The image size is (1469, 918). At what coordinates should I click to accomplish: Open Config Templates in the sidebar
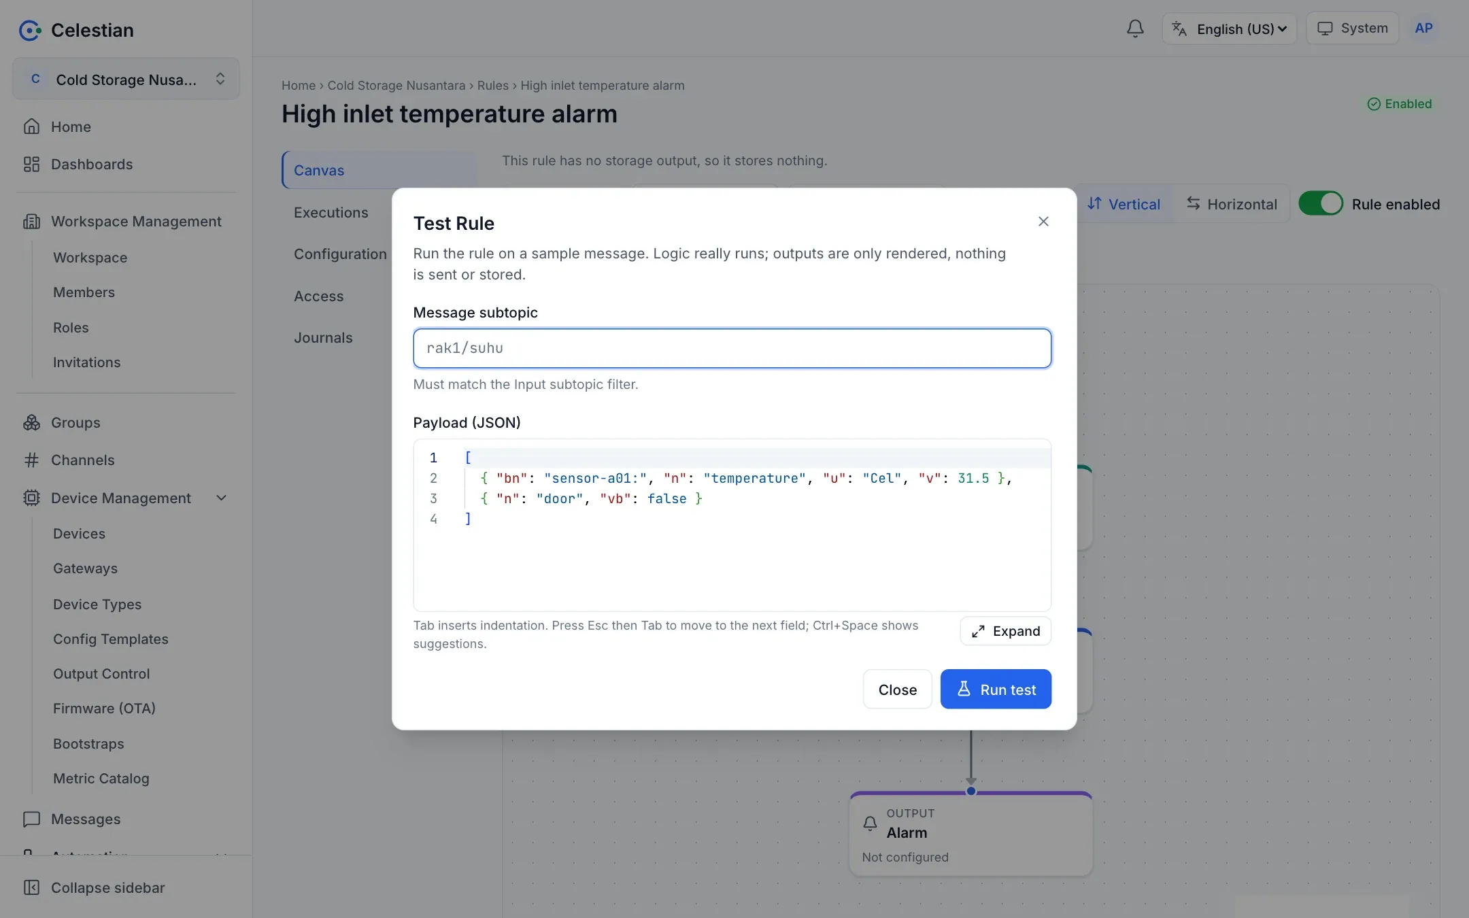point(110,639)
